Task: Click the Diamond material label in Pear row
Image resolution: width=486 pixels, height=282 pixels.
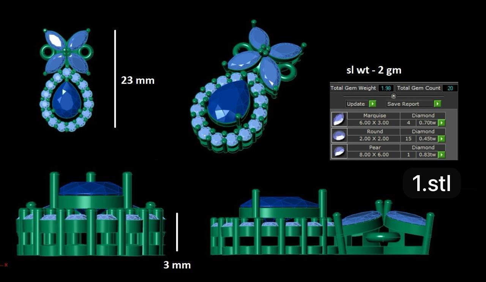Action: 423,147
